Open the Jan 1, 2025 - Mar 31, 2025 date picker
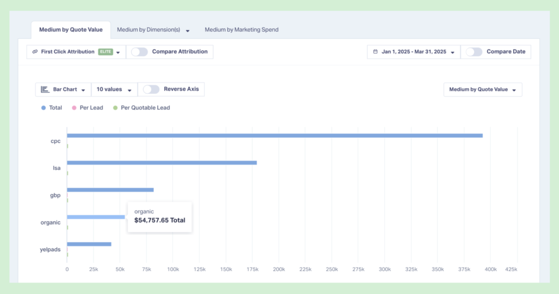Image resolution: width=559 pixels, height=294 pixels. pos(414,52)
